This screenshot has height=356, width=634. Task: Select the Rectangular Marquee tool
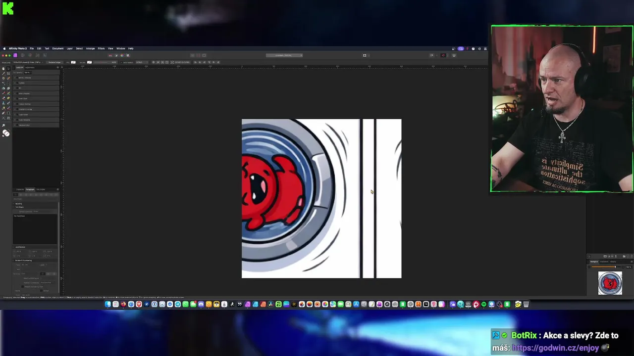[8, 83]
